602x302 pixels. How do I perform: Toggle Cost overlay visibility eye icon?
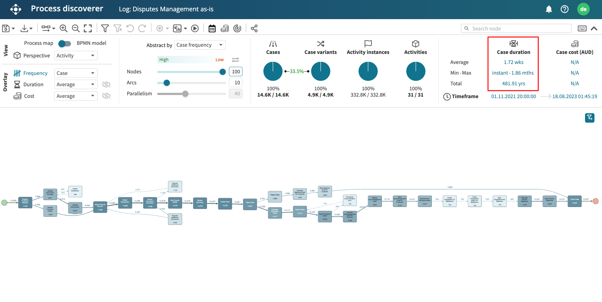point(106,96)
